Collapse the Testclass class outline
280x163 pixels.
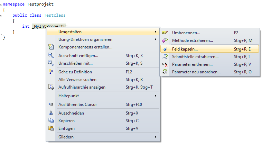1,16
